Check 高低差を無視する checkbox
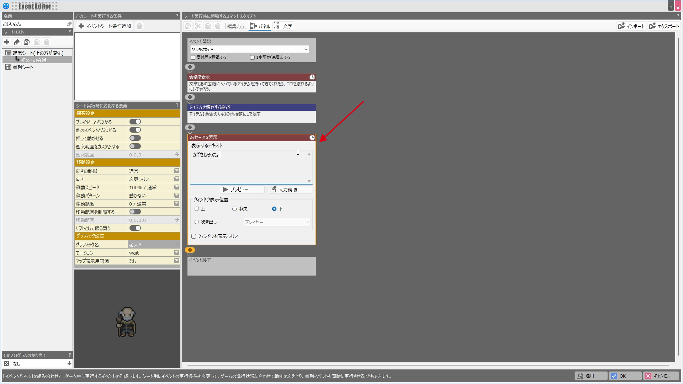The image size is (683, 384). tap(193, 57)
